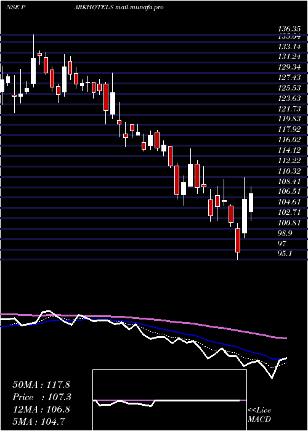This screenshot has height=431, width=308.
Task: Click the Price : 107.3 readout
Action: [x=42, y=397]
